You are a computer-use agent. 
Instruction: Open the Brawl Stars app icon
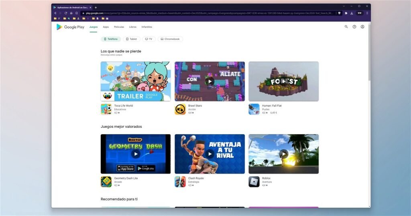180,109
